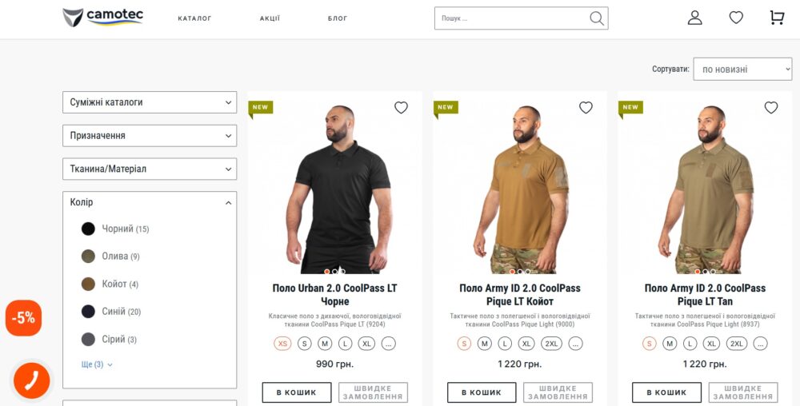Image resolution: width=800 pixels, height=406 pixels.
Task: Select size 2XL for Поло Army Койот
Action: point(550,344)
